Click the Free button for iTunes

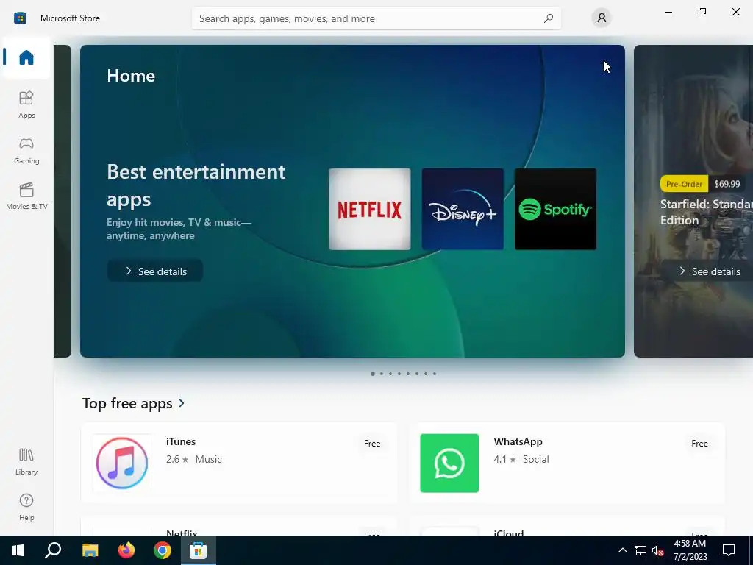click(x=372, y=444)
